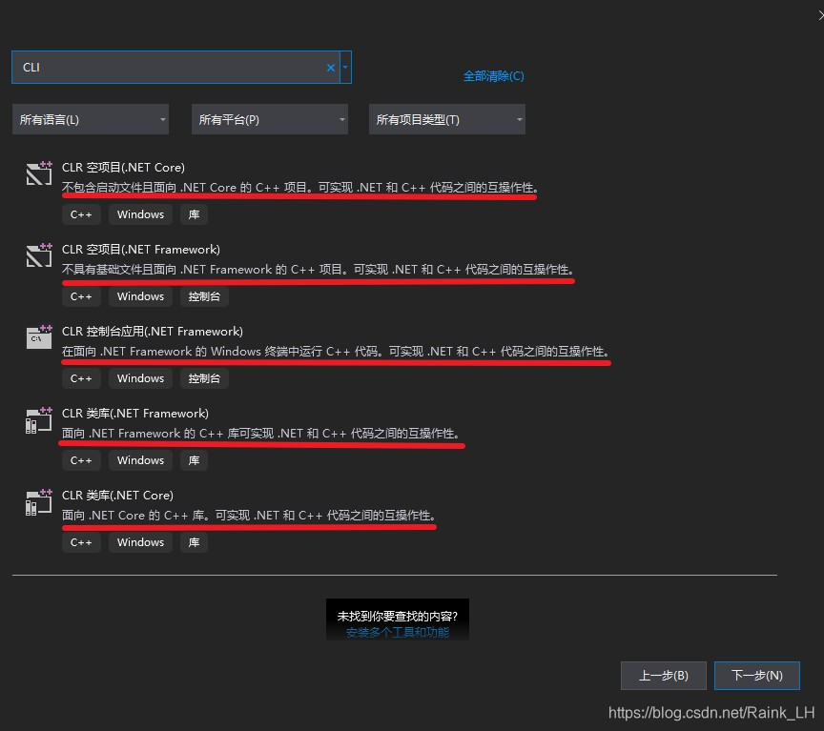Screen dimensions: 824x731
Task: Open the 所有平台(P) platform filter
Action: coord(270,119)
